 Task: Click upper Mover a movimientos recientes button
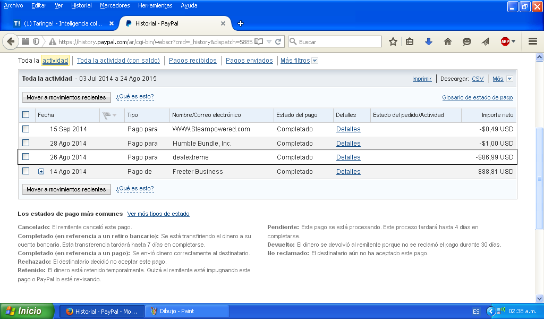[x=66, y=97]
